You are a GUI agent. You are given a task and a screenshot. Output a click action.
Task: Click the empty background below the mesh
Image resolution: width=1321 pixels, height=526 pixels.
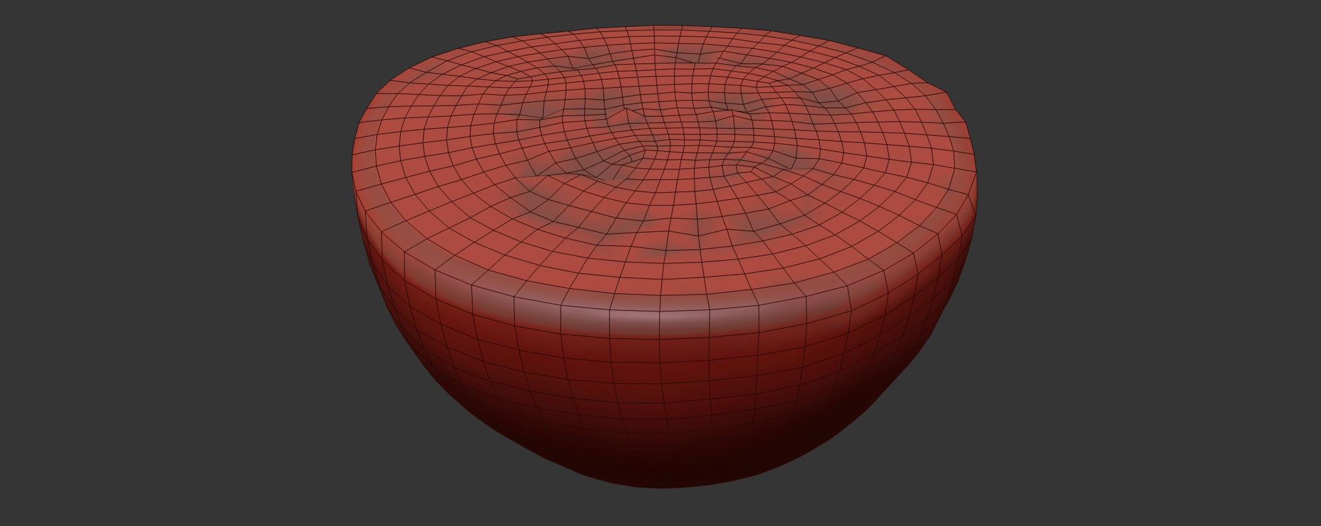(x=660, y=509)
